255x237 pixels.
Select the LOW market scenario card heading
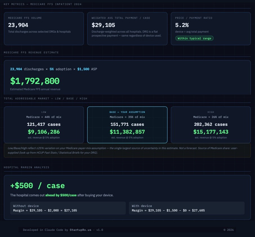click(x=44, y=112)
